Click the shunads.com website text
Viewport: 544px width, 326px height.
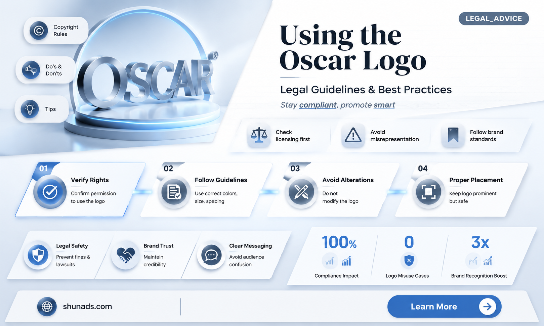click(x=87, y=307)
